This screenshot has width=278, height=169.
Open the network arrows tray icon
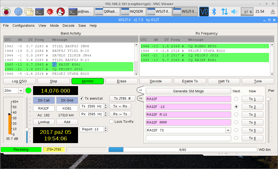click(x=224, y=12)
